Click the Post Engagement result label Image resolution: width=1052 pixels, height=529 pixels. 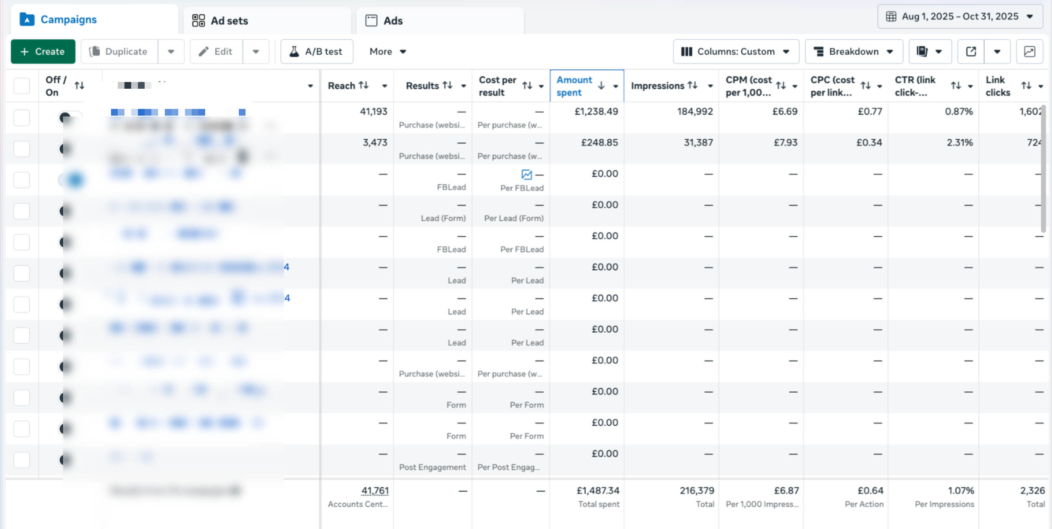coord(432,467)
